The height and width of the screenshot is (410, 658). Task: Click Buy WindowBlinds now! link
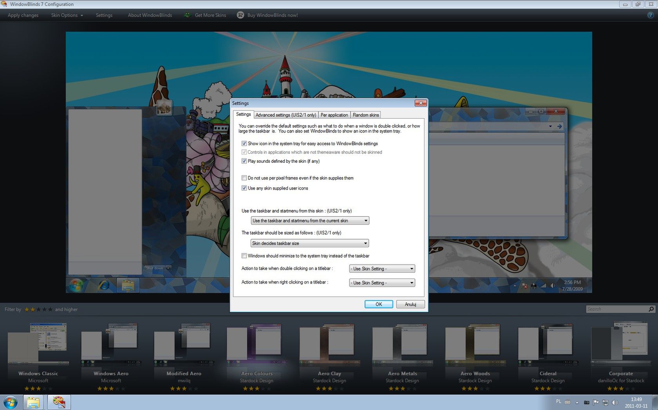coord(273,15)
